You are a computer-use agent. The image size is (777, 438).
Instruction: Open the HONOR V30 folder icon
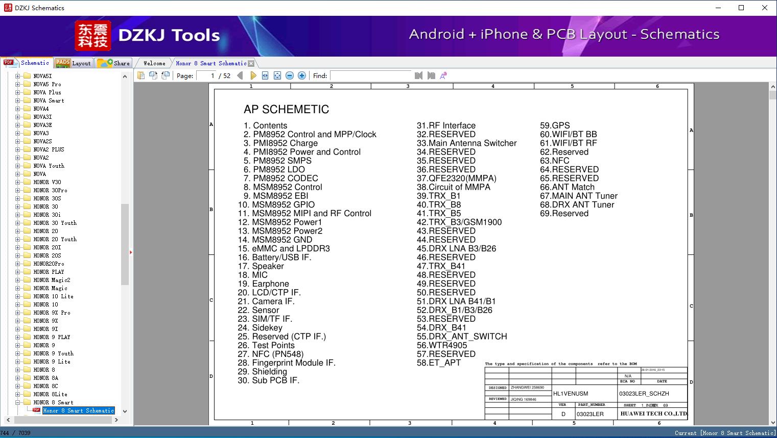[27, 182]
